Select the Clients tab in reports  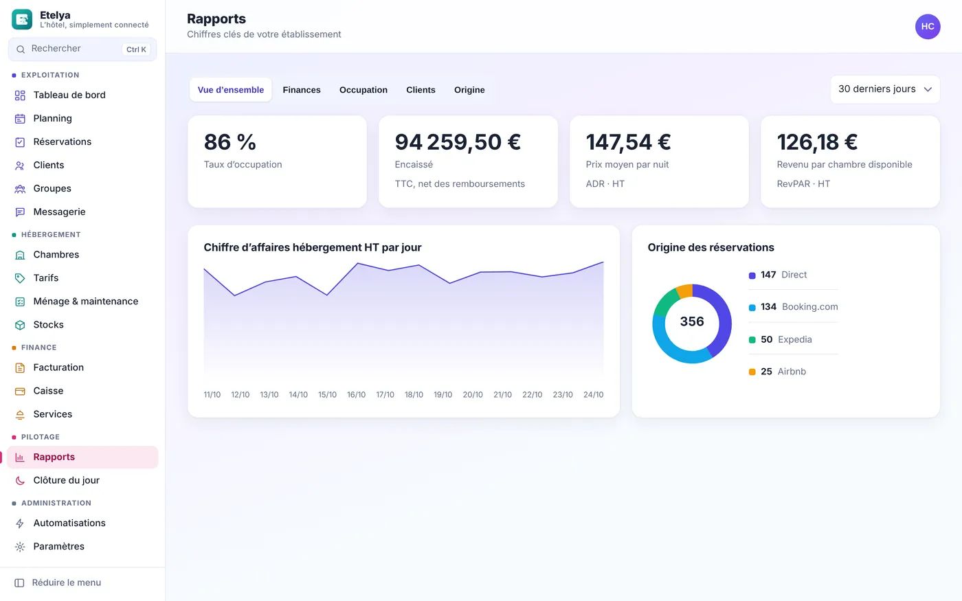421,90
